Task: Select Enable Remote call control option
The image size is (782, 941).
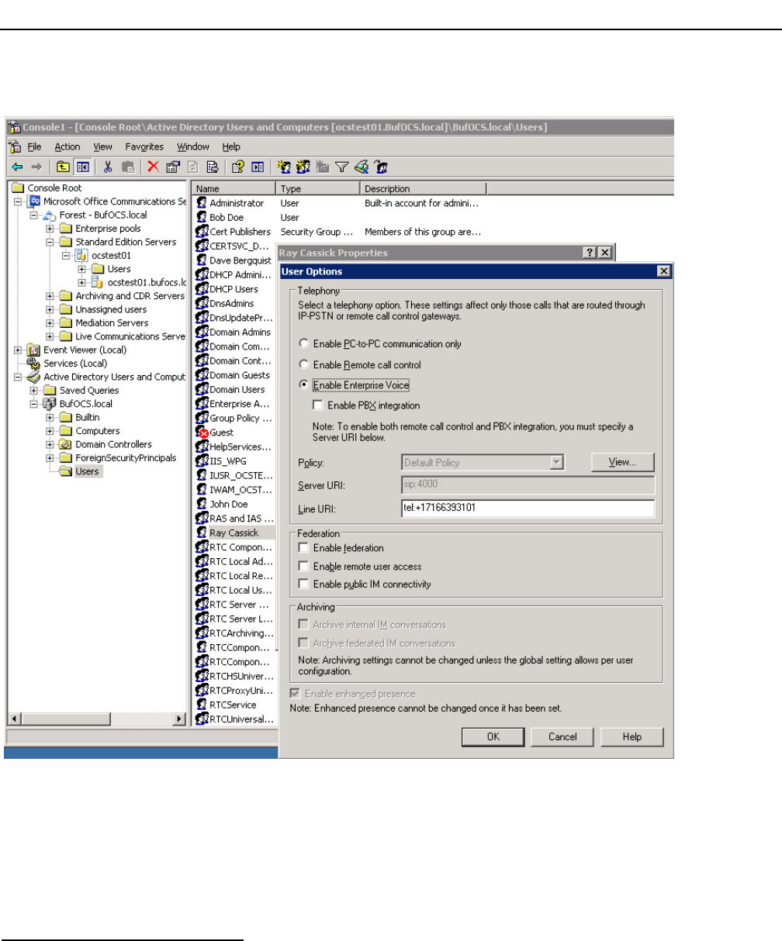Action: (304, 364)
